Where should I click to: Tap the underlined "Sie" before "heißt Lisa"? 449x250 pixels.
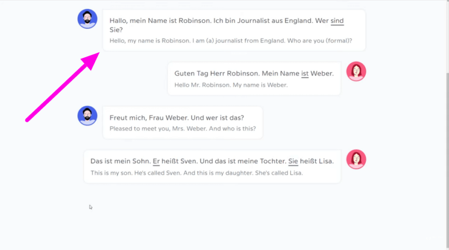pos(293,161)
